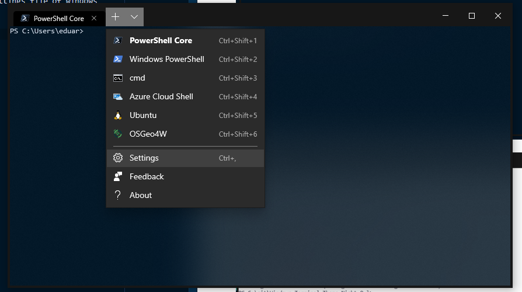
Task: Start an Ubuntu shell tab
Action: click(x=185, y=115)
